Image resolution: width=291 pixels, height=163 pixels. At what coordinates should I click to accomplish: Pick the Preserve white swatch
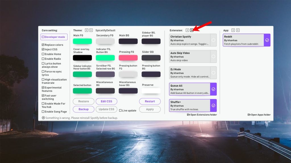coord(151,91)
